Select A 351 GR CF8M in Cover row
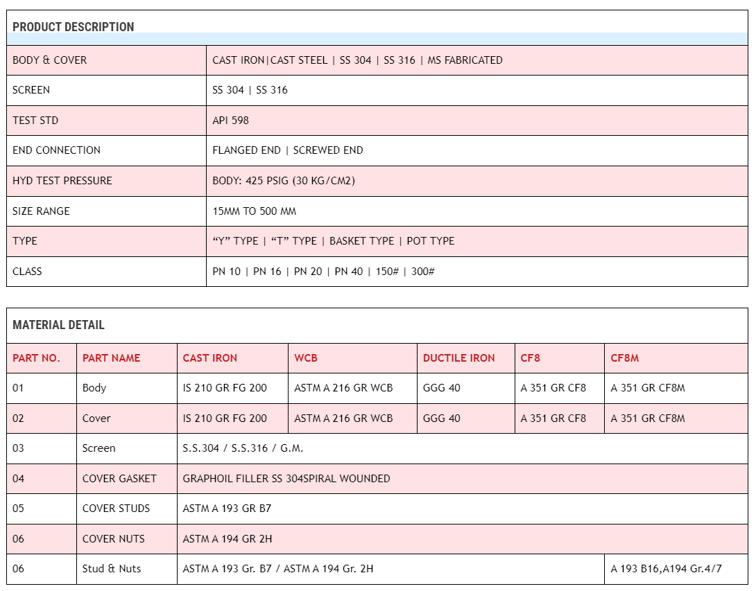 click(648, 418)
